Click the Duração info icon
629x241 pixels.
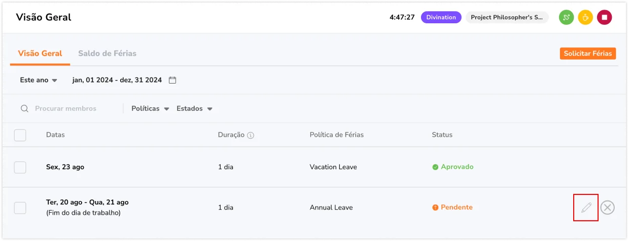point(251,135)
